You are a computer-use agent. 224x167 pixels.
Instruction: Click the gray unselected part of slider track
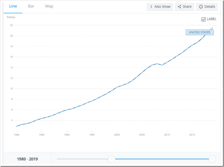pyautogui.click(x=84, y=159)
